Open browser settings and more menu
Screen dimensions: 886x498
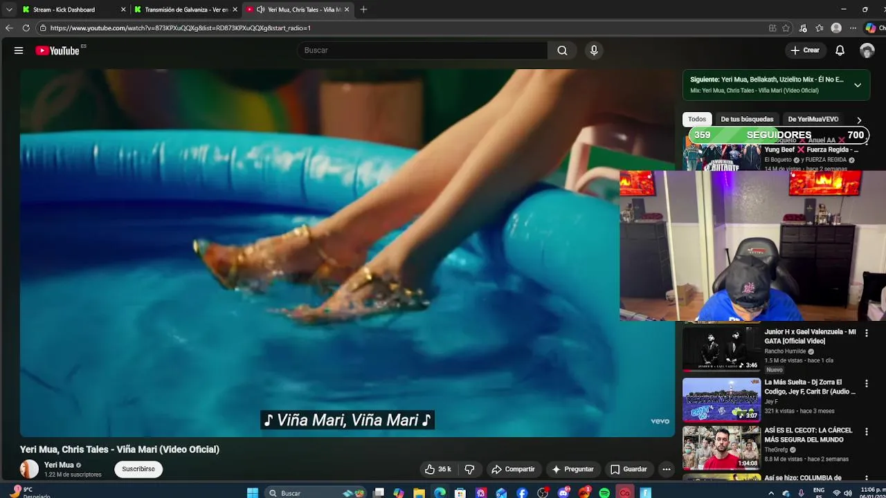coord(853,28)
